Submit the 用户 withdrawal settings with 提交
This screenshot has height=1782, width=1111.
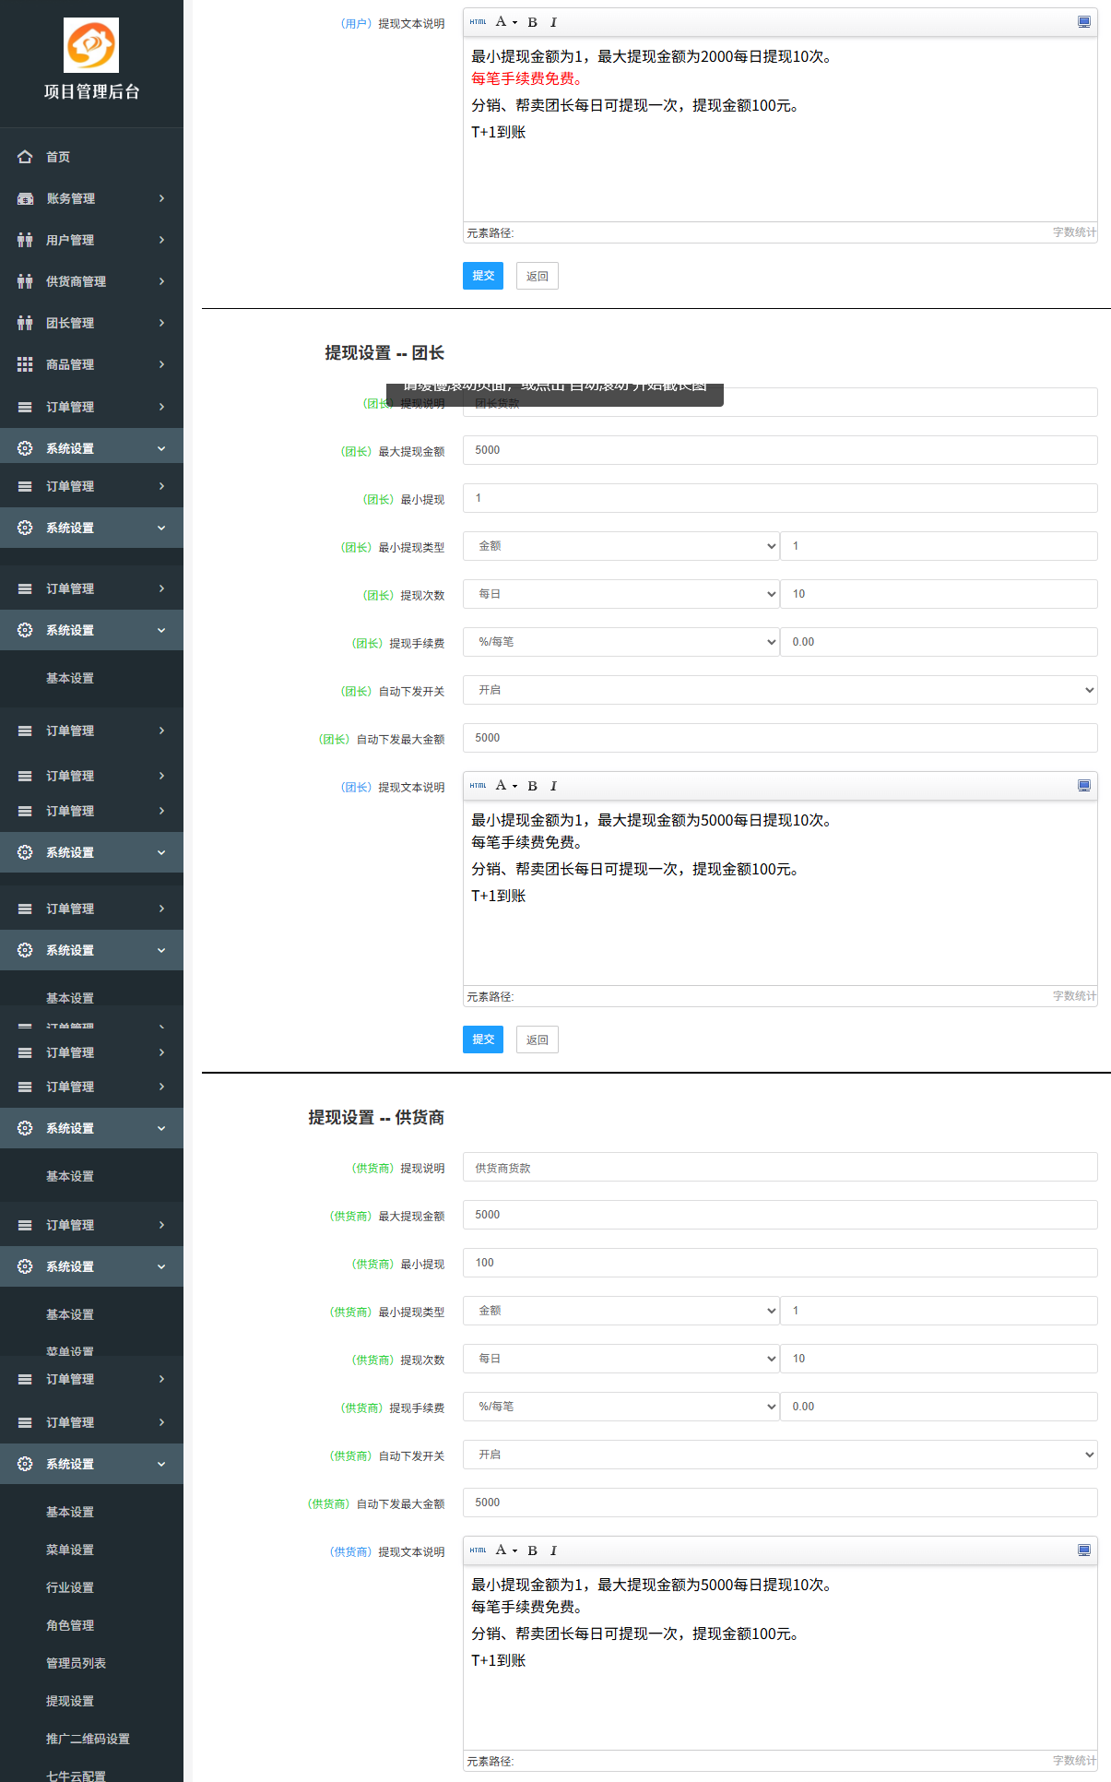tap(483, 276)
